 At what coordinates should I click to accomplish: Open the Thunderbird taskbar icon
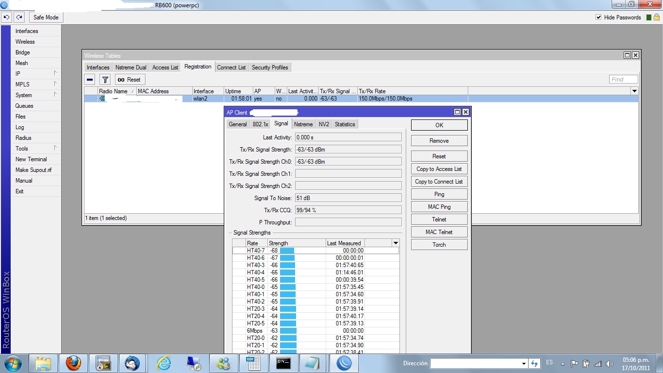tap(132, 363)
